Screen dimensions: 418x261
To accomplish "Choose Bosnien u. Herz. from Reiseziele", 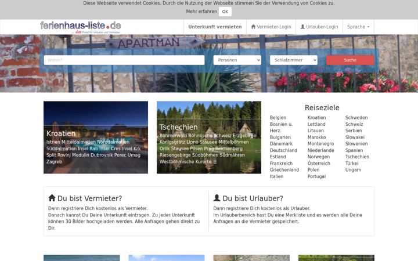I will pyautogui.click(x=281, y=127).
